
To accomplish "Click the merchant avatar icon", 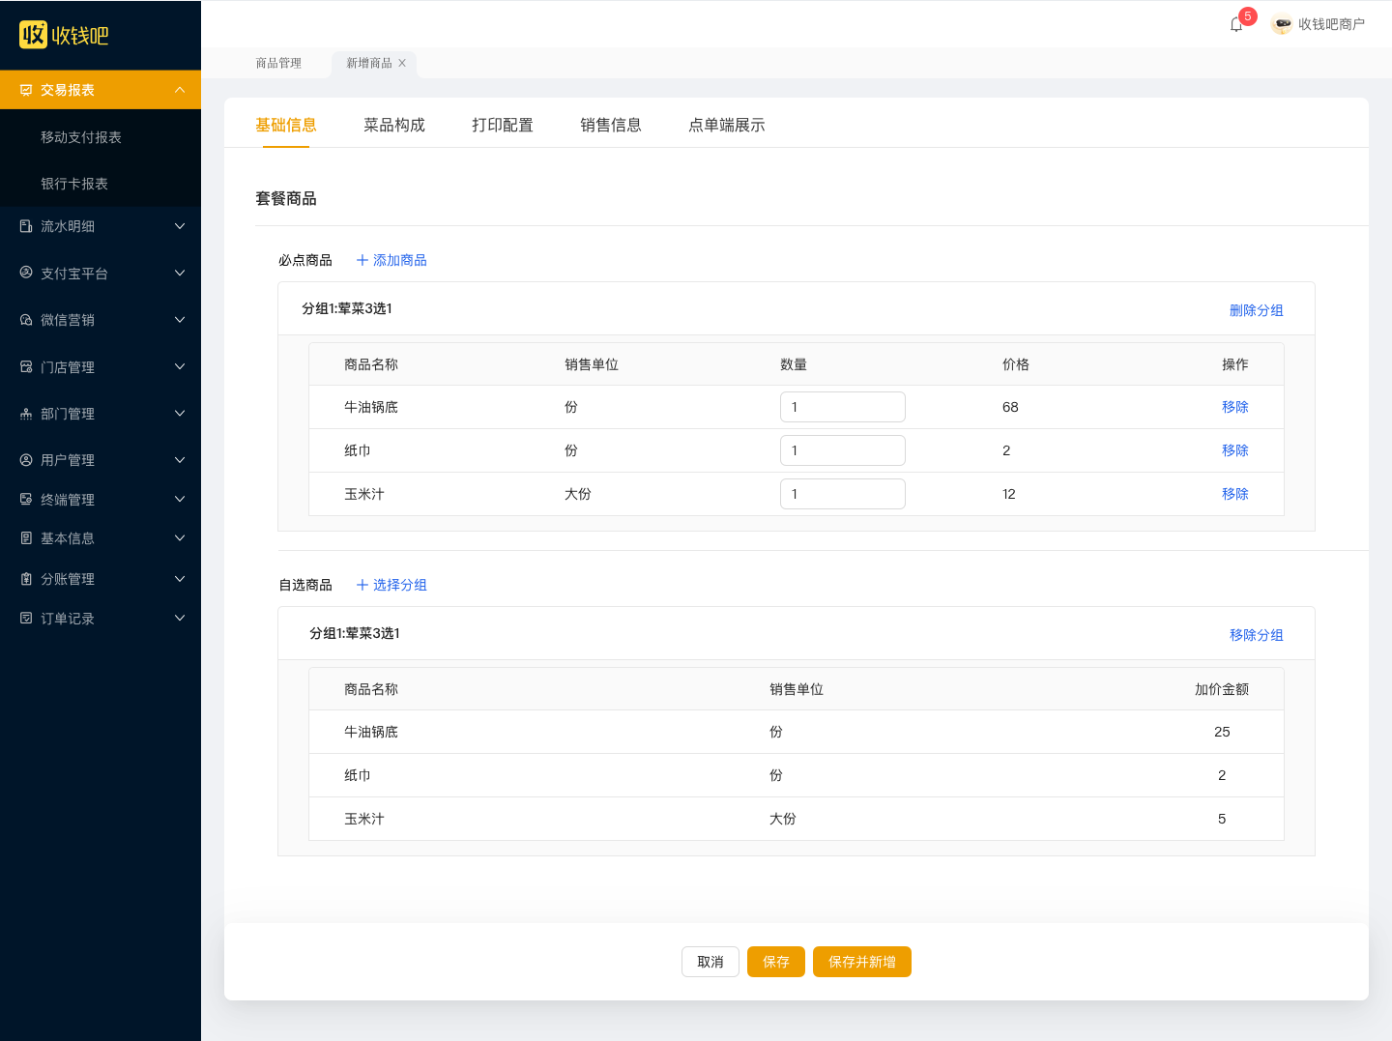I will [1282, 24].
